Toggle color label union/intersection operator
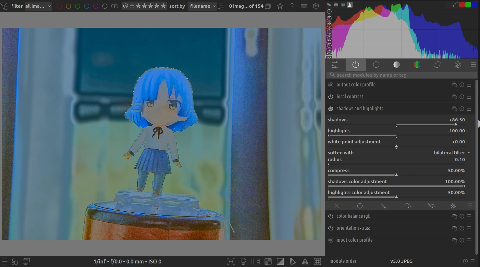 click(x=115, y=6)
